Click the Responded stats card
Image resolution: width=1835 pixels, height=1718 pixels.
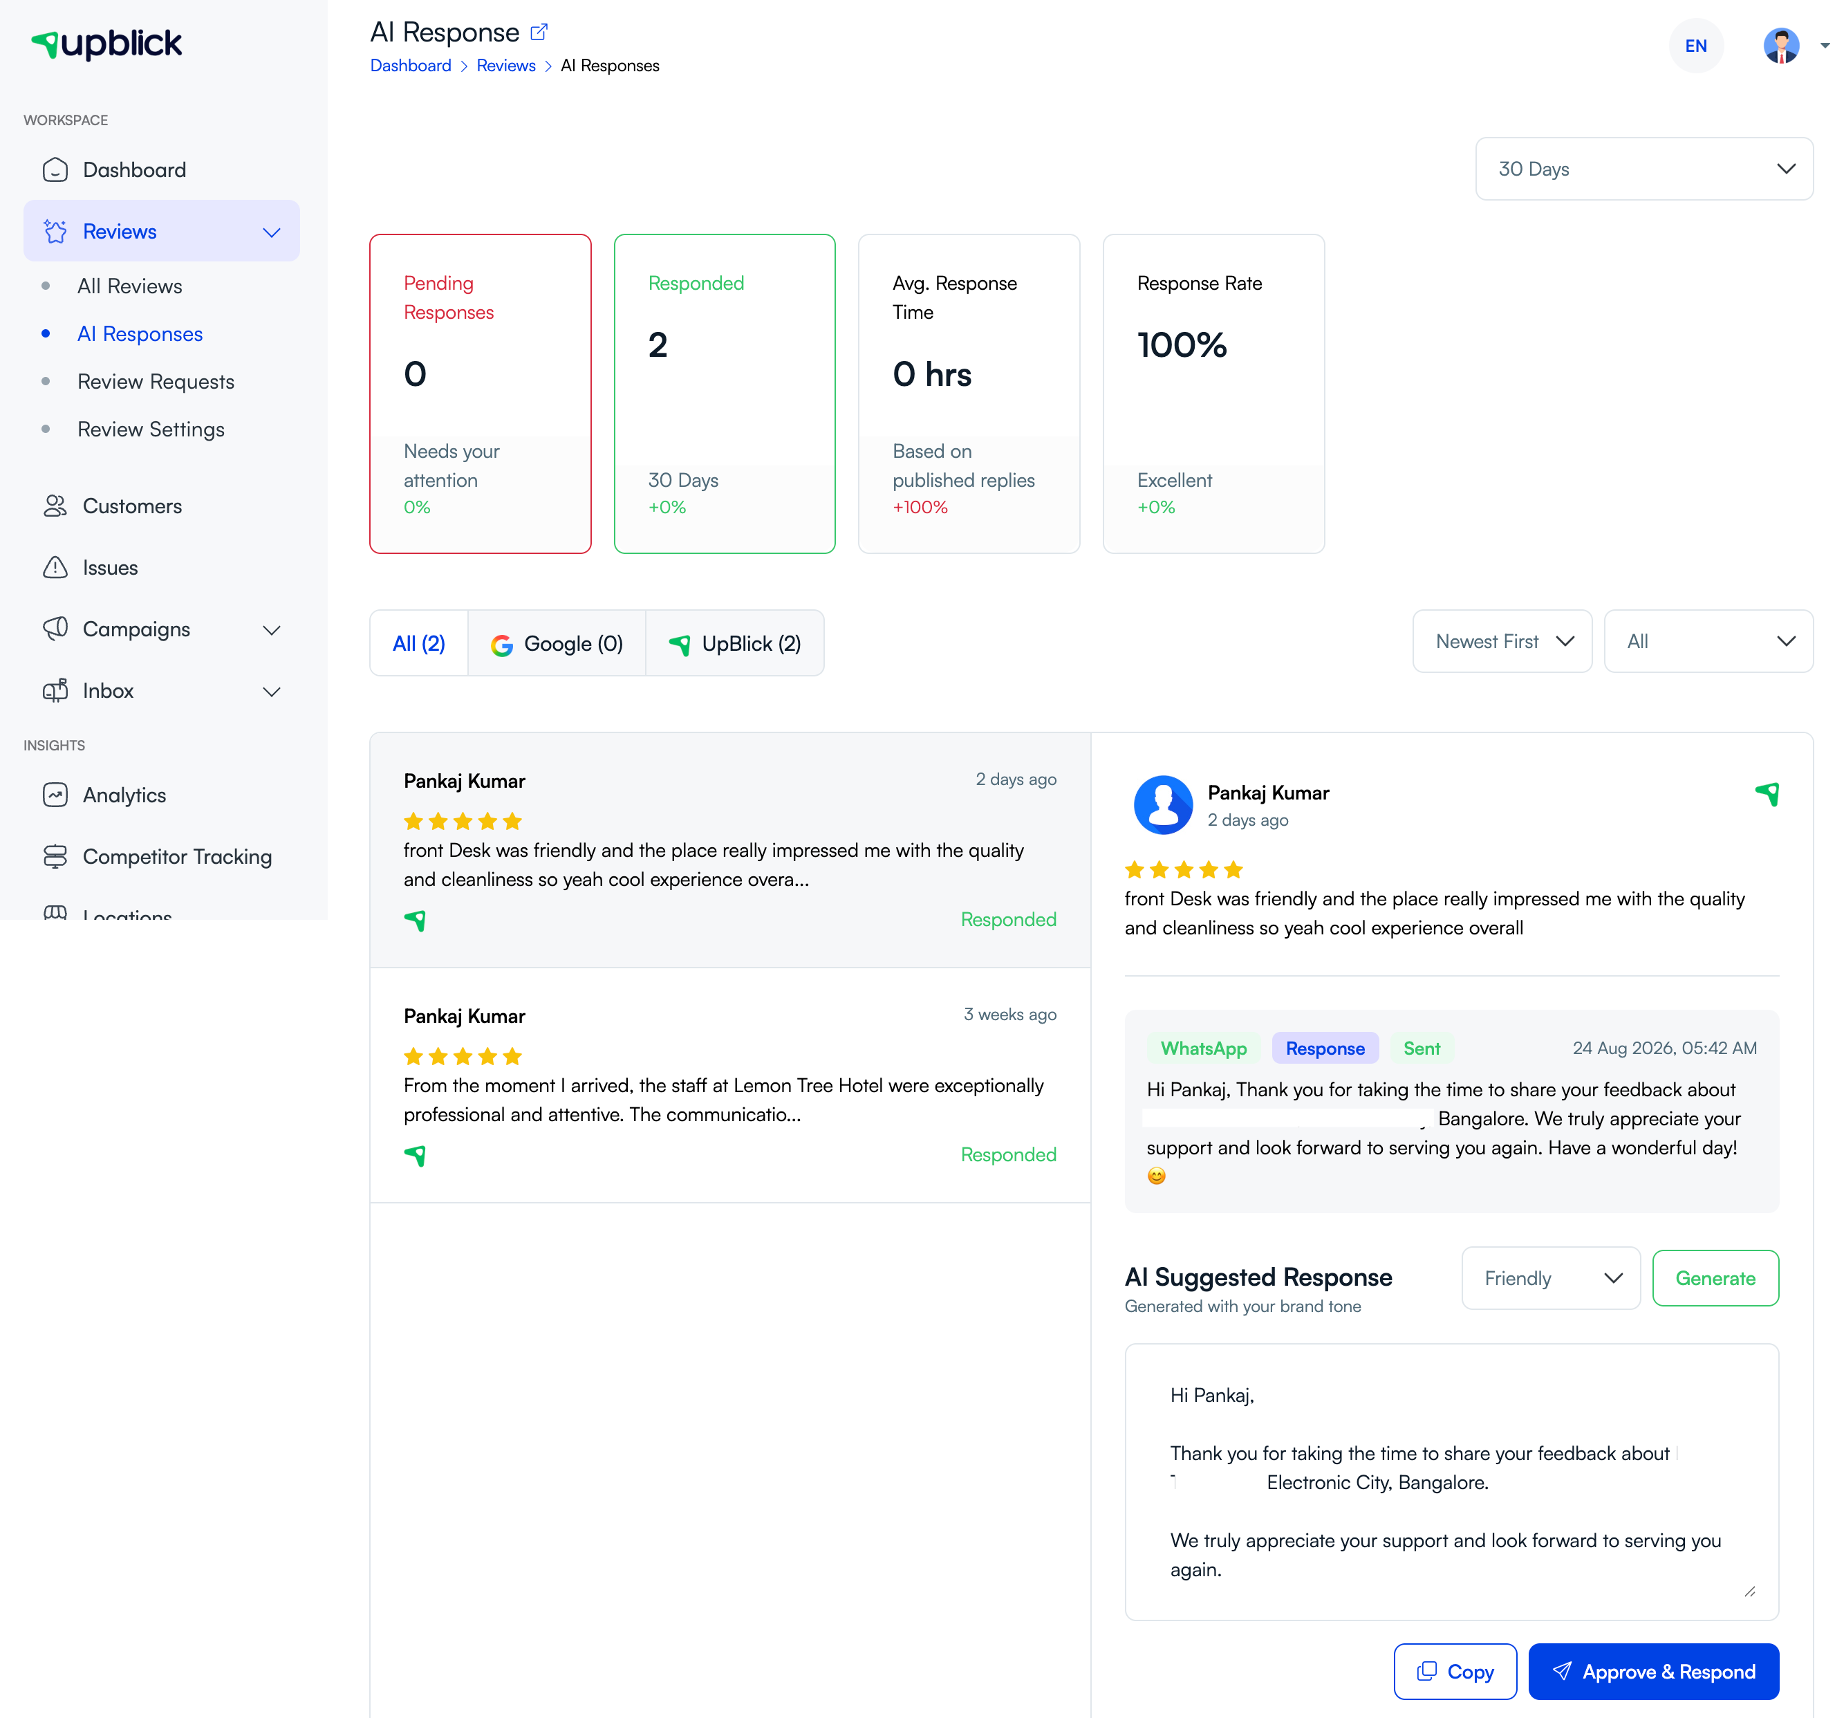point(725,394)
